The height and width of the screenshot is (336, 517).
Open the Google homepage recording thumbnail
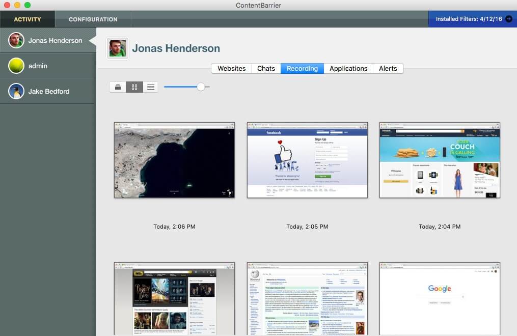tap(440, 299)
